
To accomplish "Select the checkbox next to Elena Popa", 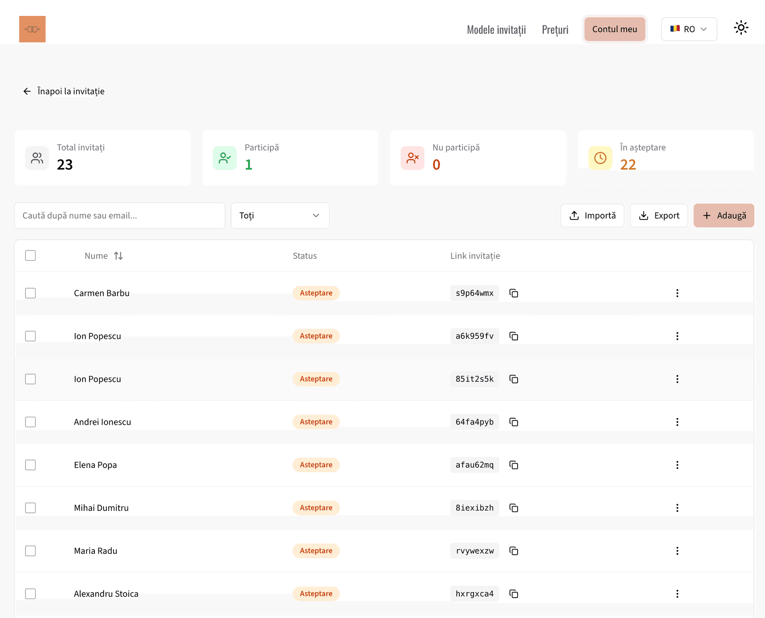I will point(30,465).
